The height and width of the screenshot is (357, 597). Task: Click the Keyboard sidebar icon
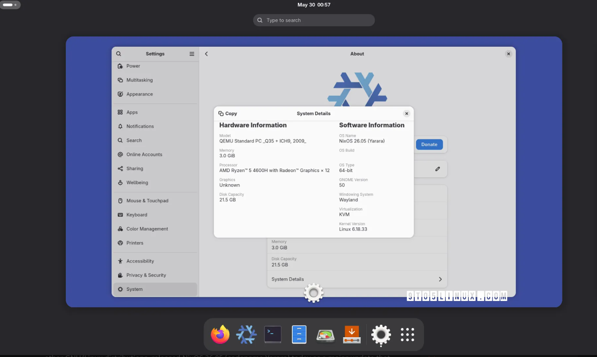tap(120, 215)
